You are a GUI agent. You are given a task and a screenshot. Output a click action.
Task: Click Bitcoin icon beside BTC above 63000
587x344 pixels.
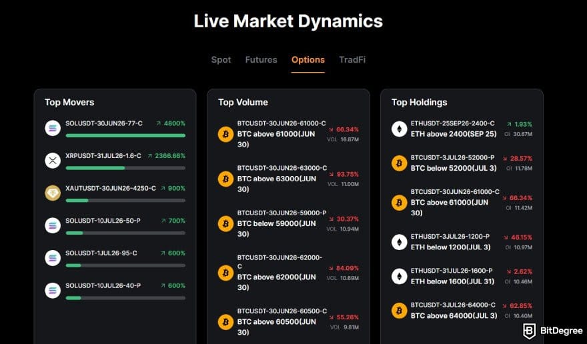pyautogui.click(x=225, y=179)
